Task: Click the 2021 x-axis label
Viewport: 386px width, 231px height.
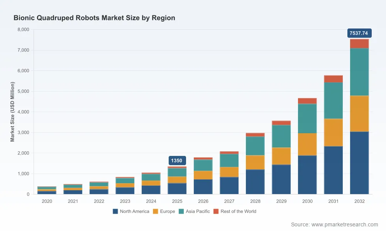Action: [73, 201]
